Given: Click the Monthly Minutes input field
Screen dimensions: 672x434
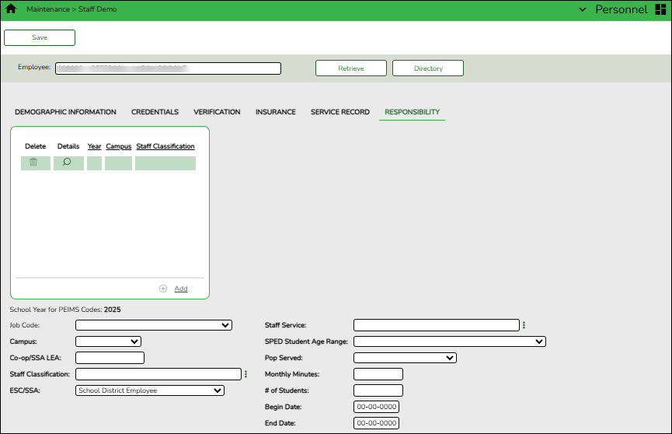Looking at the screenshot, I should tap(378, 374).
